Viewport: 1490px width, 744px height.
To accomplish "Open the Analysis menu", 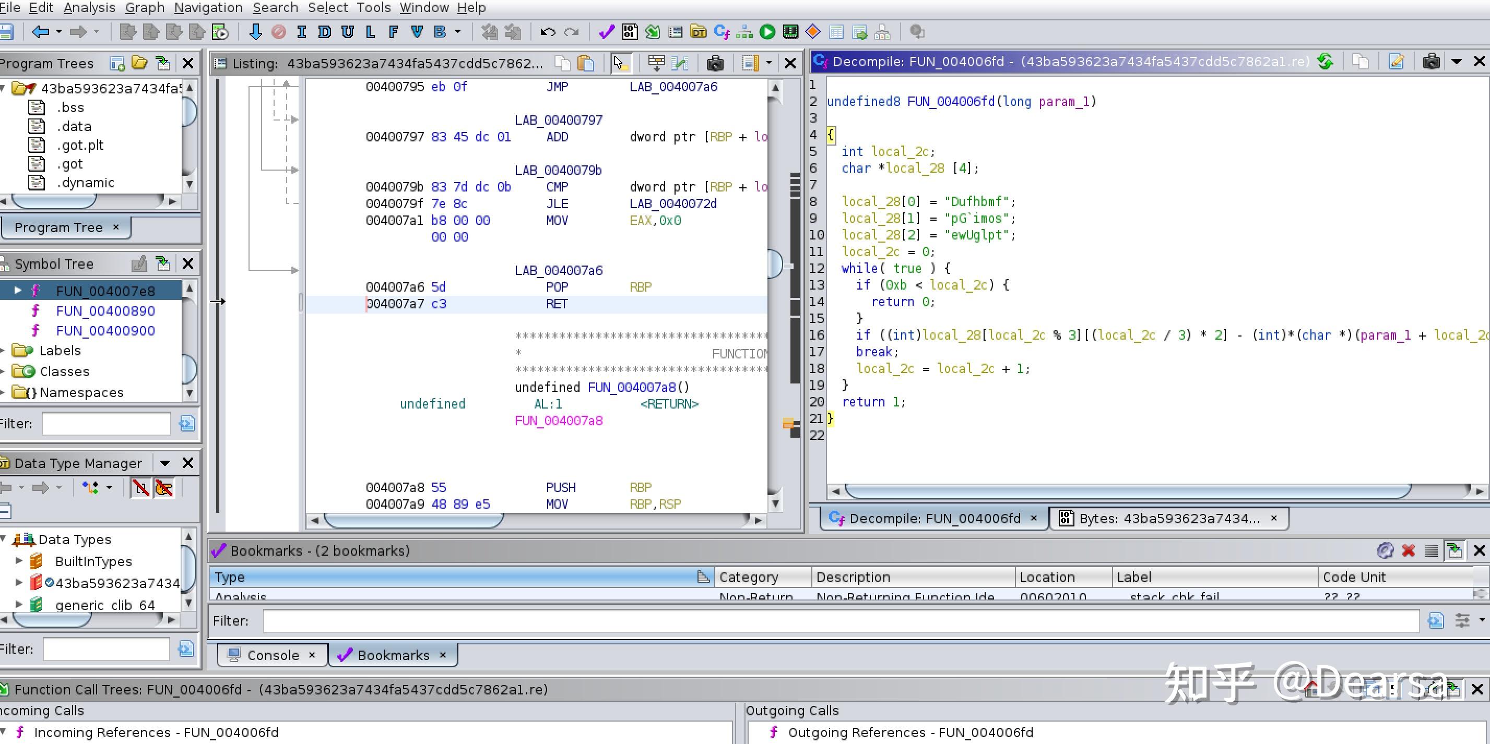I will click(x=89, y=7).
